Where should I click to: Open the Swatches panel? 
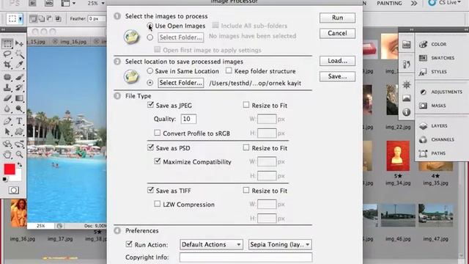tap(443, 58)
